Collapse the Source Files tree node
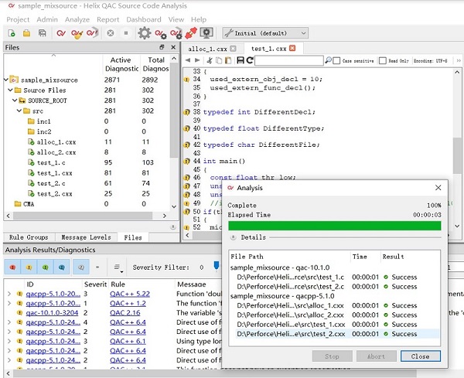Screen dimensions: 464x378 pos(11,90)
